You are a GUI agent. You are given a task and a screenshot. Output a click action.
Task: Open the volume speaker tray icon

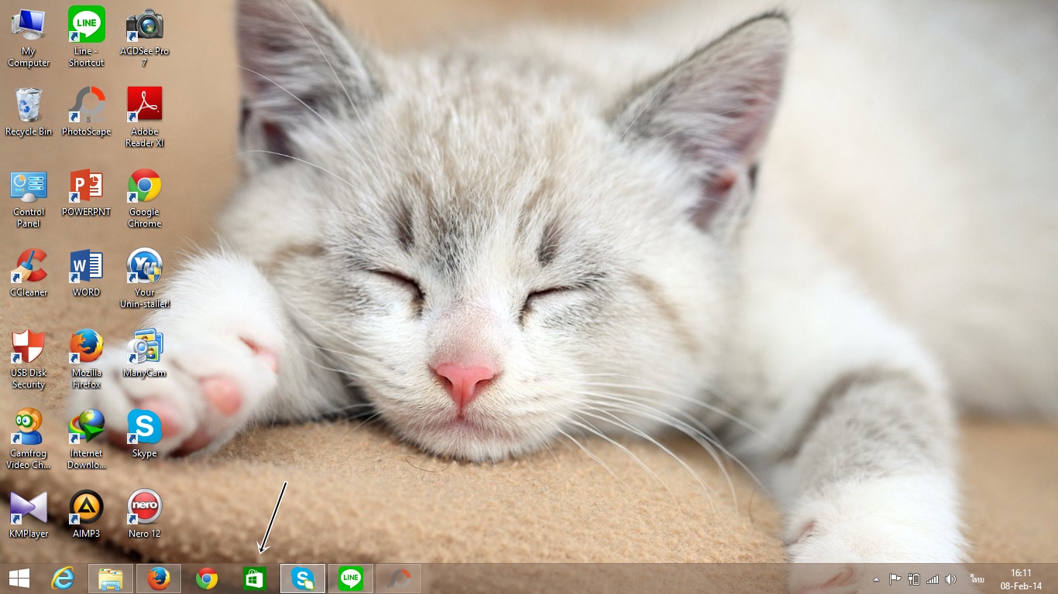951,579
